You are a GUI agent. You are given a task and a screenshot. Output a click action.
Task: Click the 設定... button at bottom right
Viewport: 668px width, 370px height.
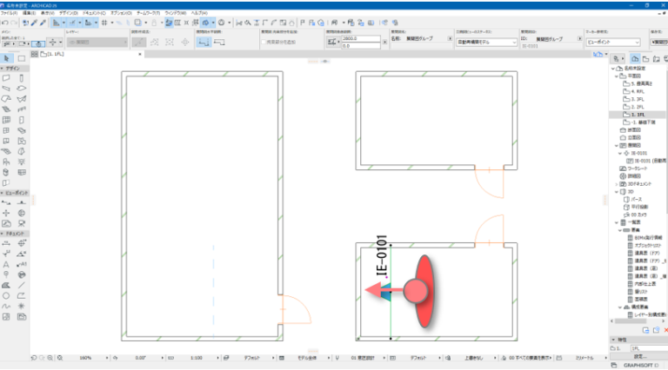point(638,356)
